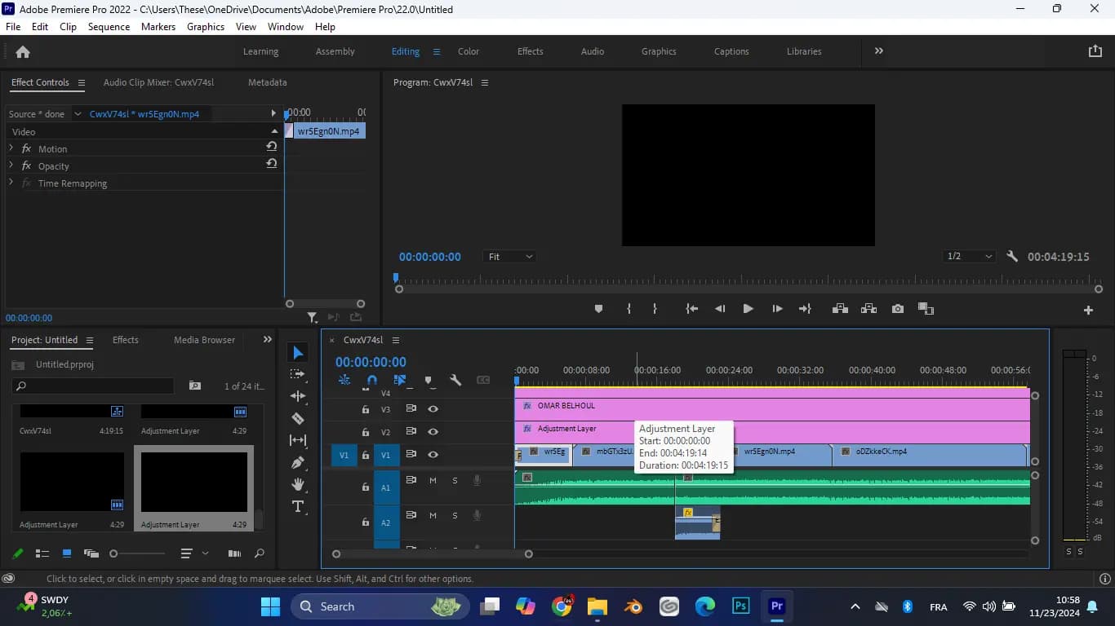Expand the Motion effect properties

pyautogui.click(x=11, y=148)
